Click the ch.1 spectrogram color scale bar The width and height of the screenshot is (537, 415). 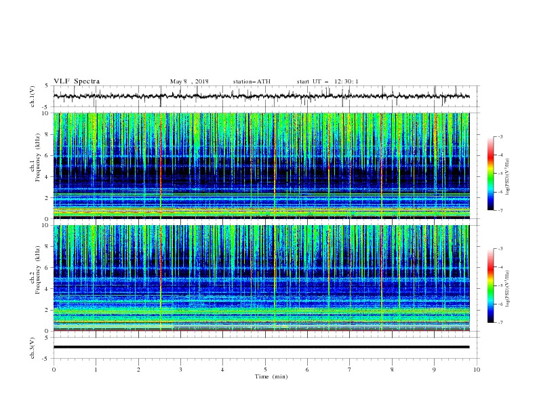coord(490,173)
